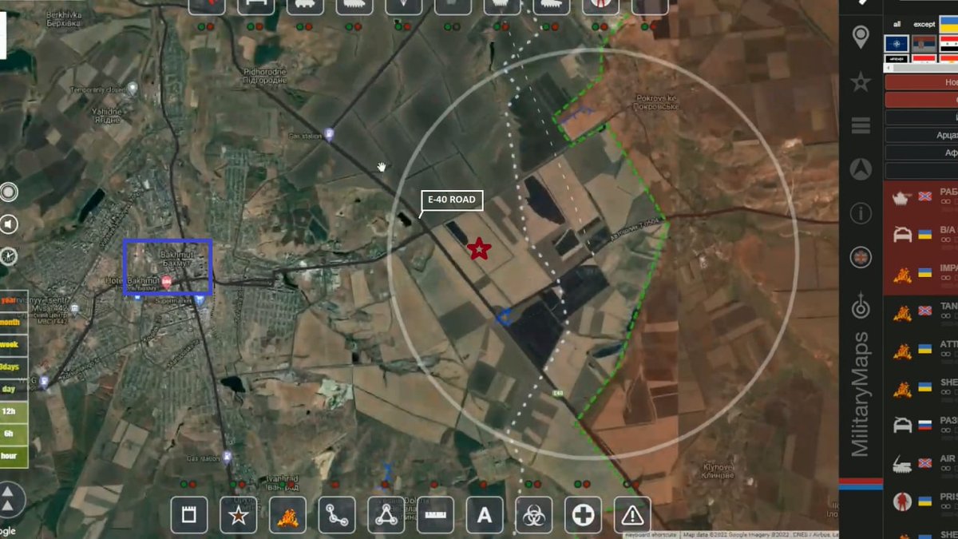Mute sound with the speaker icon
Screen dimensions: 958x539
(9, 225)
